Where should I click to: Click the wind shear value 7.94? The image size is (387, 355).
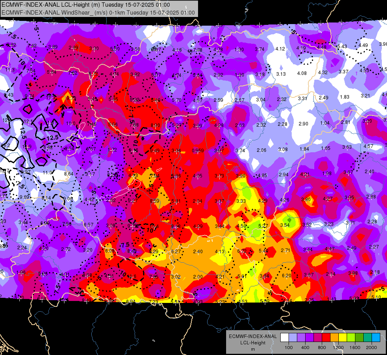click(155, 176)
